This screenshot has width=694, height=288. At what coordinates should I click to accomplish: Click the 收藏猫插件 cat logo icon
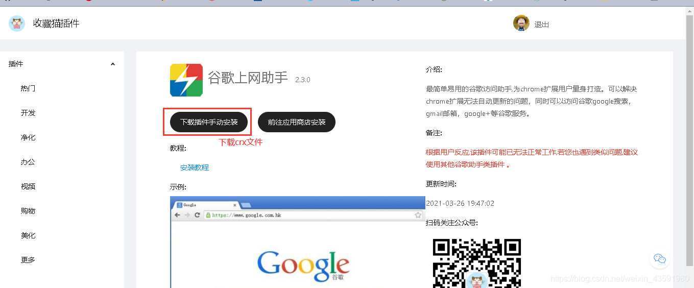pos(17,23)
